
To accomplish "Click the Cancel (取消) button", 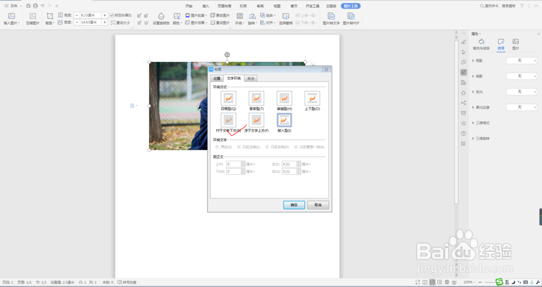I will point(318,205).
